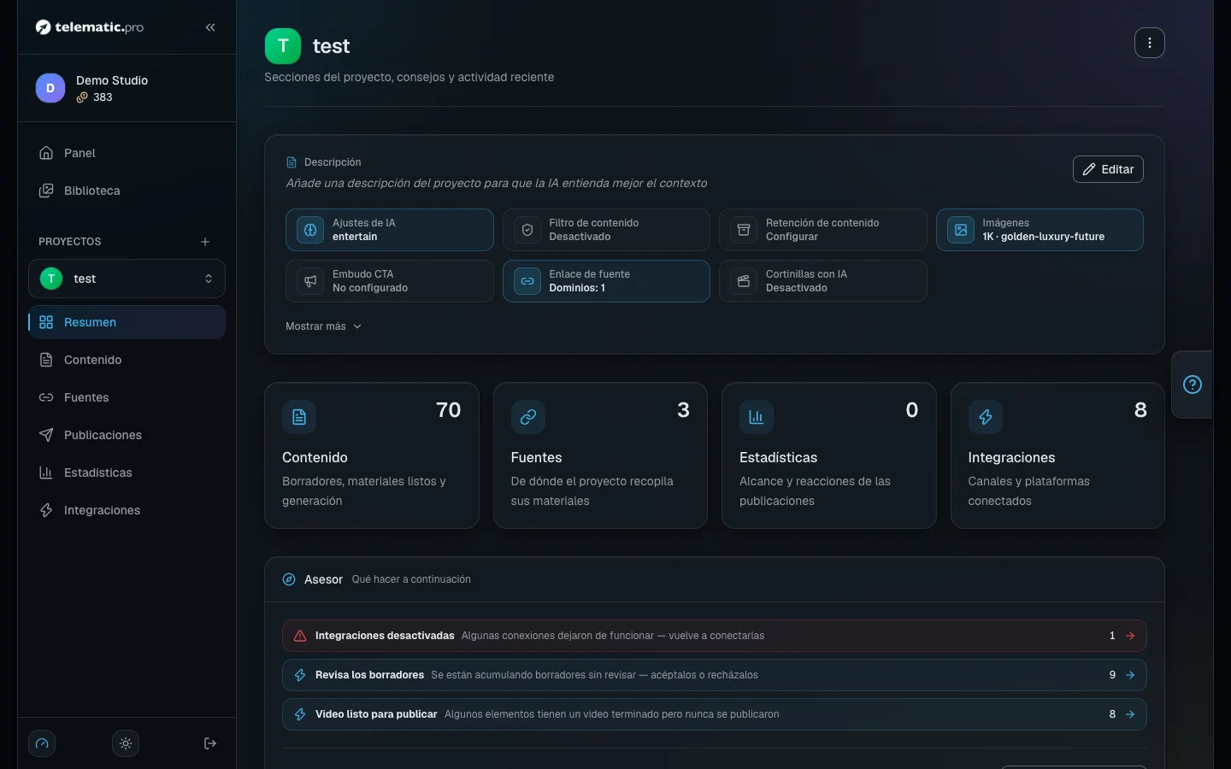Click the Fuentes card link icon
This screenshot has height=769, width=1231.
pyautogui.click(x=528, y=417)
